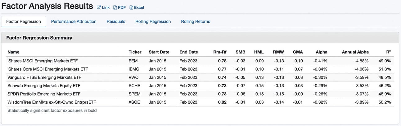
Task: Click the Excel export icon
Action: pyautogui.click(x=131, y=7)
